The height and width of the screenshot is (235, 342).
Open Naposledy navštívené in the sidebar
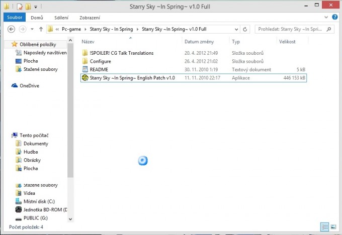pos(45,53)
